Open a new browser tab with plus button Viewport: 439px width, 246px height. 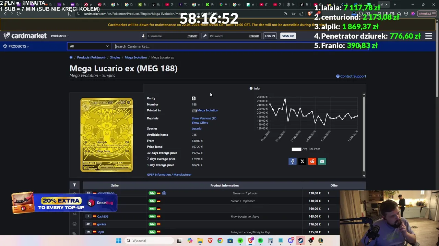tap(395, 4)
